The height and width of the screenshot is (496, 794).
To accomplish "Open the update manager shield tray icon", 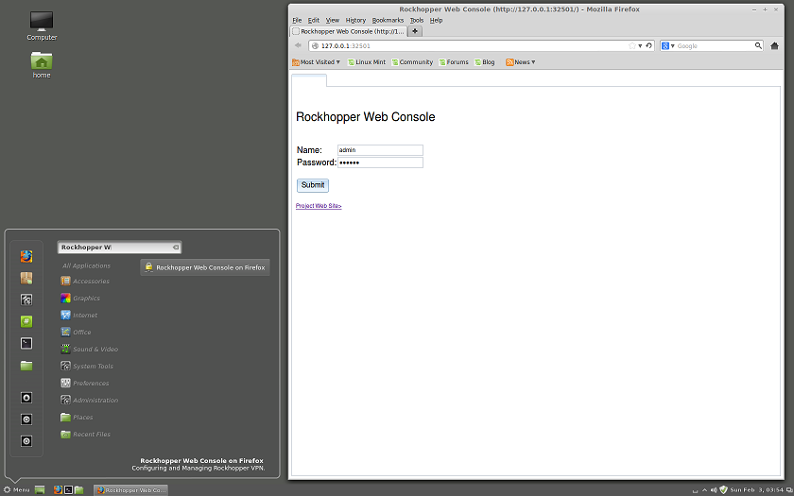I will 723,489.
